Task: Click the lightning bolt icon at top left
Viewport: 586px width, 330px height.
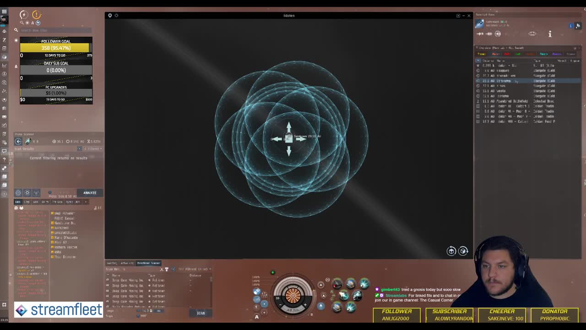Action: click(24, 15)
